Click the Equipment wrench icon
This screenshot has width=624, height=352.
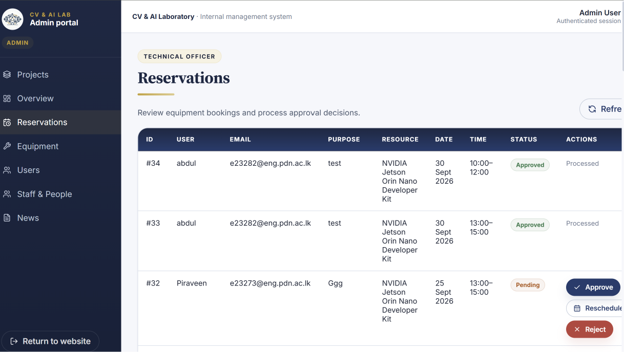[x=7, y=146]
